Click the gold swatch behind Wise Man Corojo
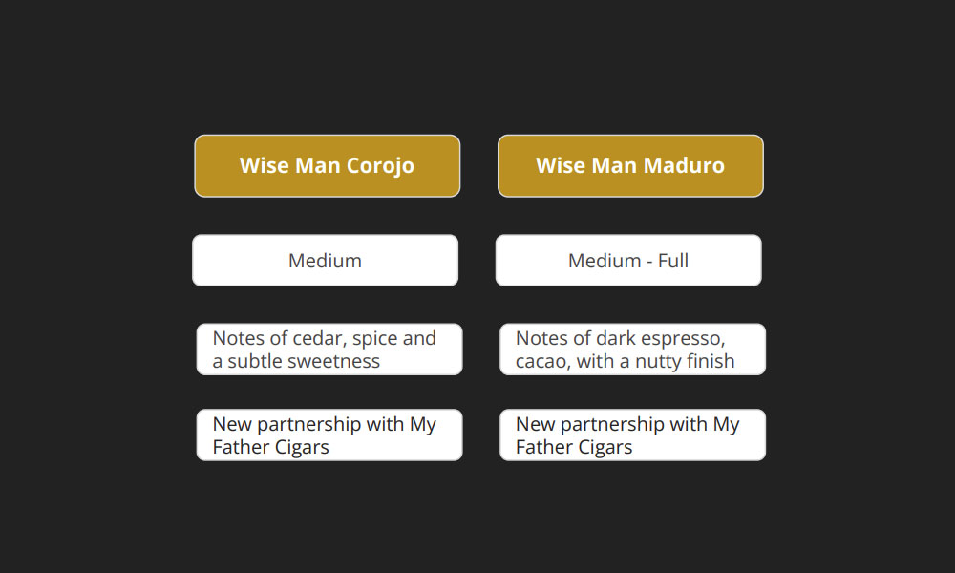 tap(215, 181)
